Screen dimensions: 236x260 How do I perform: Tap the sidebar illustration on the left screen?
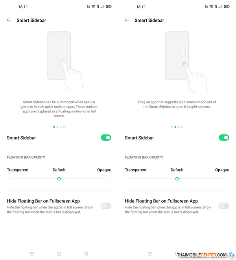tap(61, 59)
